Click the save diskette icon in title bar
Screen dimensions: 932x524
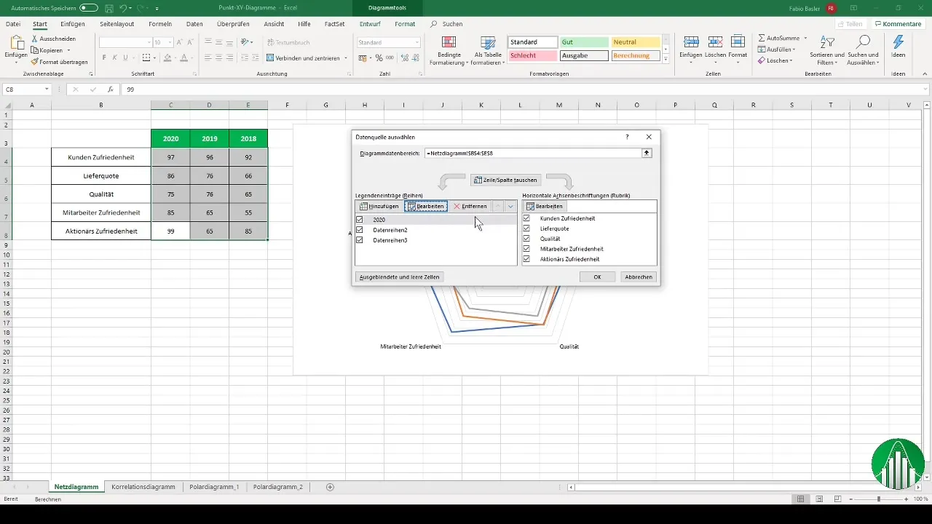coord(108,8)
